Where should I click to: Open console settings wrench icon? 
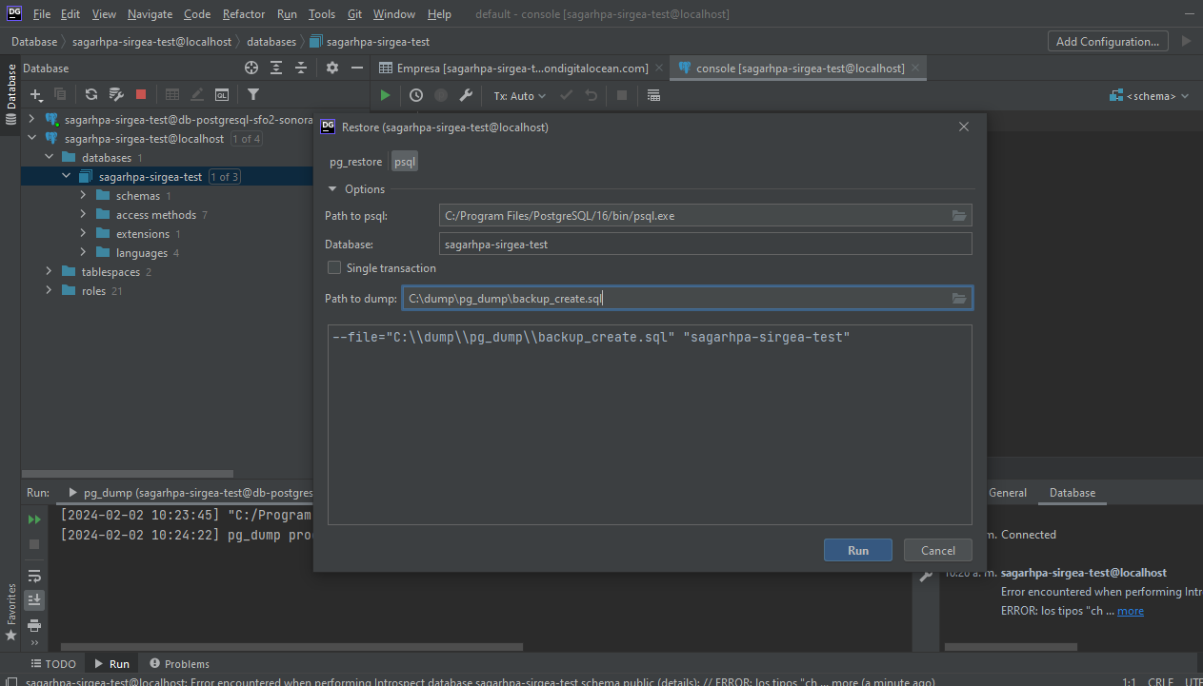click(x=466, y=95)
